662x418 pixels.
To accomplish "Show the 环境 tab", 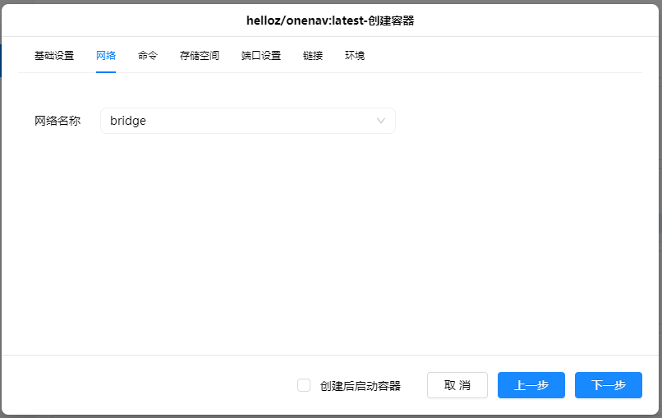I will pos(355,56).
